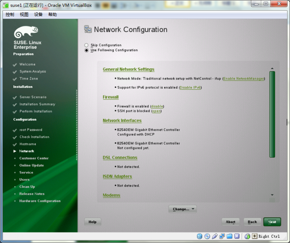The height and width of the screenshot is (243, 290).
Task: Click the optical drives status icon
Action: [207, 236]
